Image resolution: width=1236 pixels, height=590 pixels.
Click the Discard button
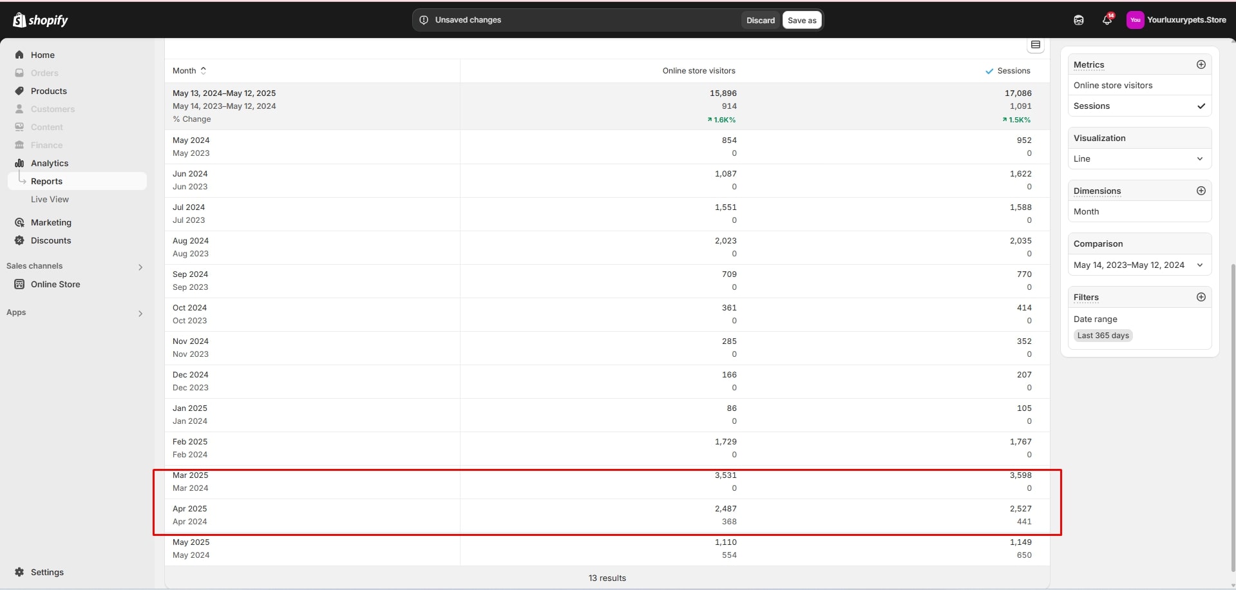760,20
